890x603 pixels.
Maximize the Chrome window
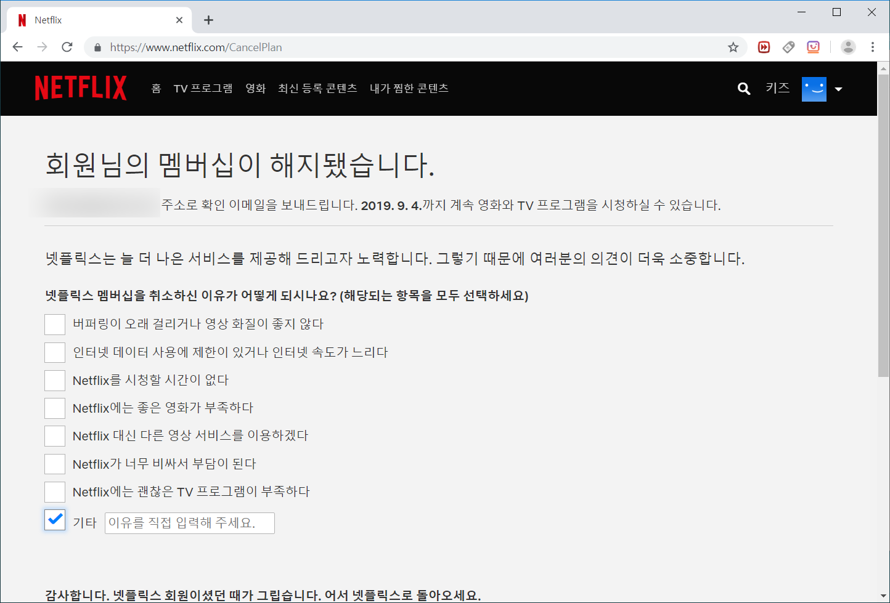pyautogui.click(x=836, y=12)
